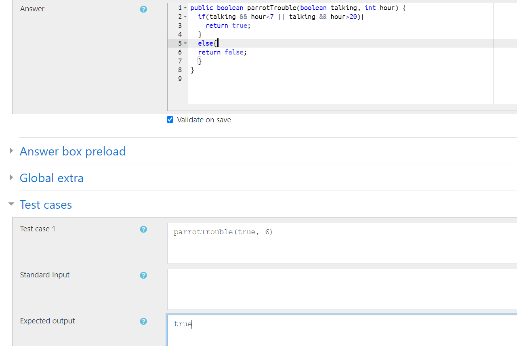Expand the Answer box preload section
517x346 pixels.
(x=11, y=151)
